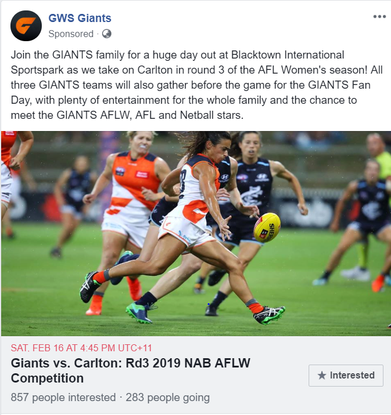This screenshot has width=391, height=415.
Task: Visit the GWS Giants page name link
Action: [79, 19]
